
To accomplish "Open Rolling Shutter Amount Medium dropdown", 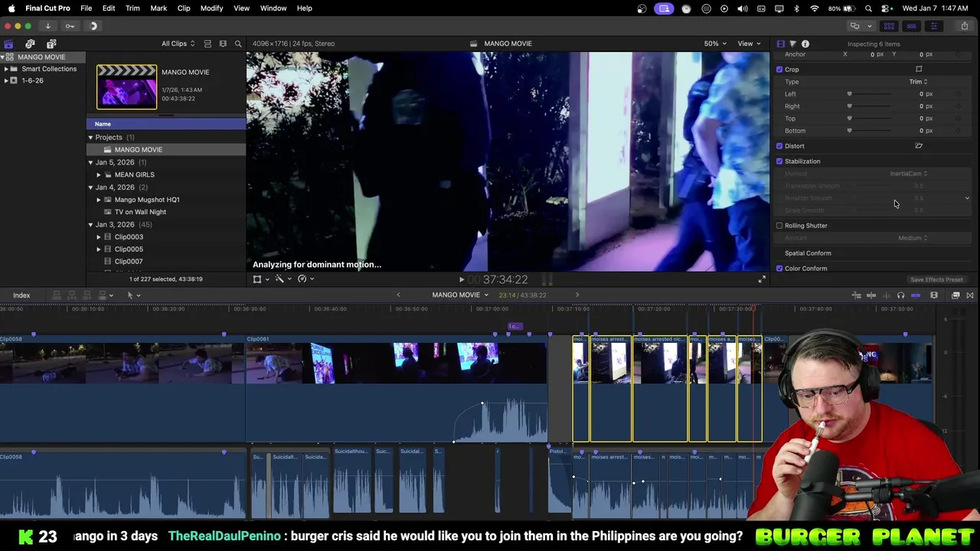I will coord(913,238).
